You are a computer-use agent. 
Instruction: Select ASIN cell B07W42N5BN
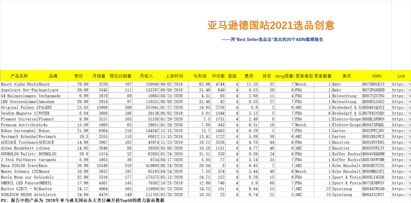pyautogui.click(x=377, y=113)
